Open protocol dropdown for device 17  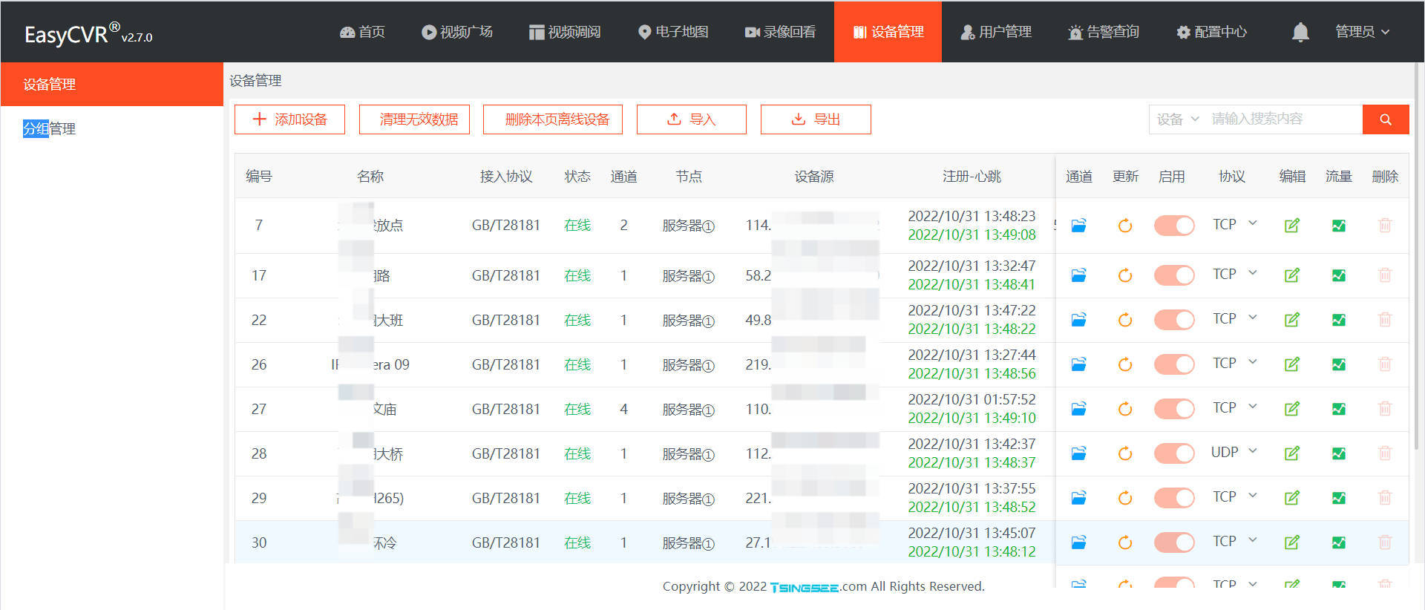coord(1234,275)
